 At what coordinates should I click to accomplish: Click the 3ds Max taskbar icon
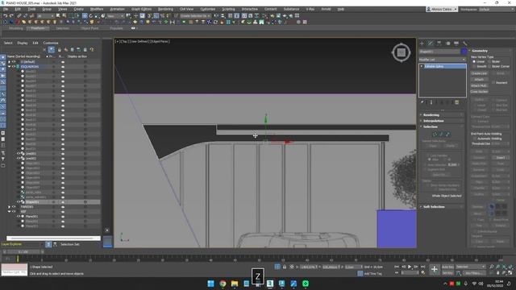pyautogui.click(x=270, y=284)
